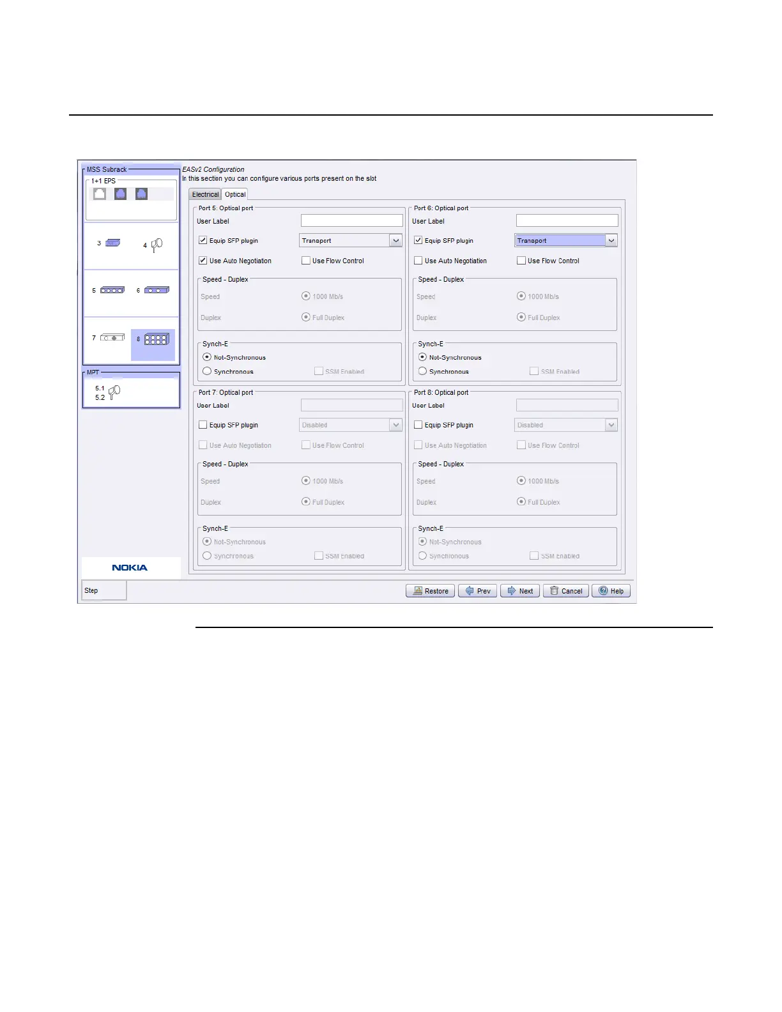Viewport: 782px width, 1012px height.
Task: Select Port 6 Synchronous radio button
Action: (x=422, y=371)
